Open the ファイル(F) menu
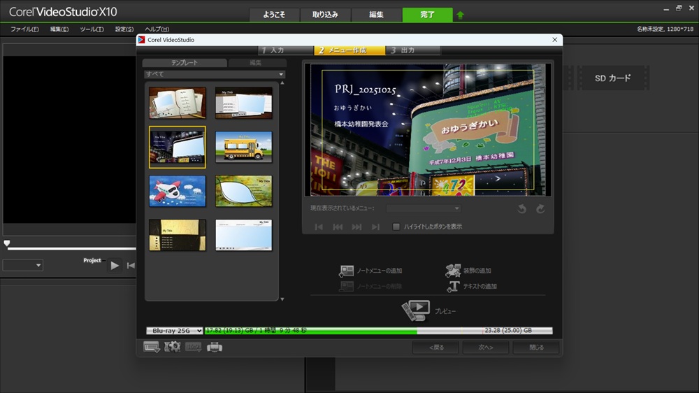Screen dimensions: 699x393 pos(24,29)
